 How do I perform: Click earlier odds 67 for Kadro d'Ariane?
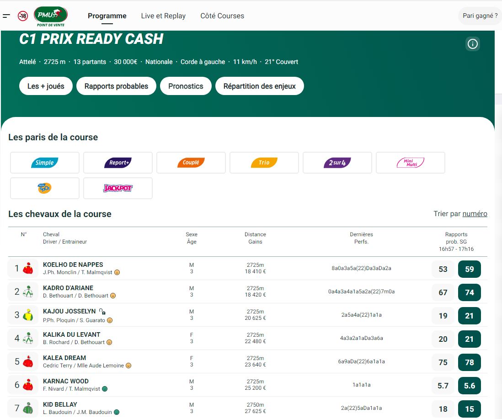pyautogui.click(x=443, y=292)
